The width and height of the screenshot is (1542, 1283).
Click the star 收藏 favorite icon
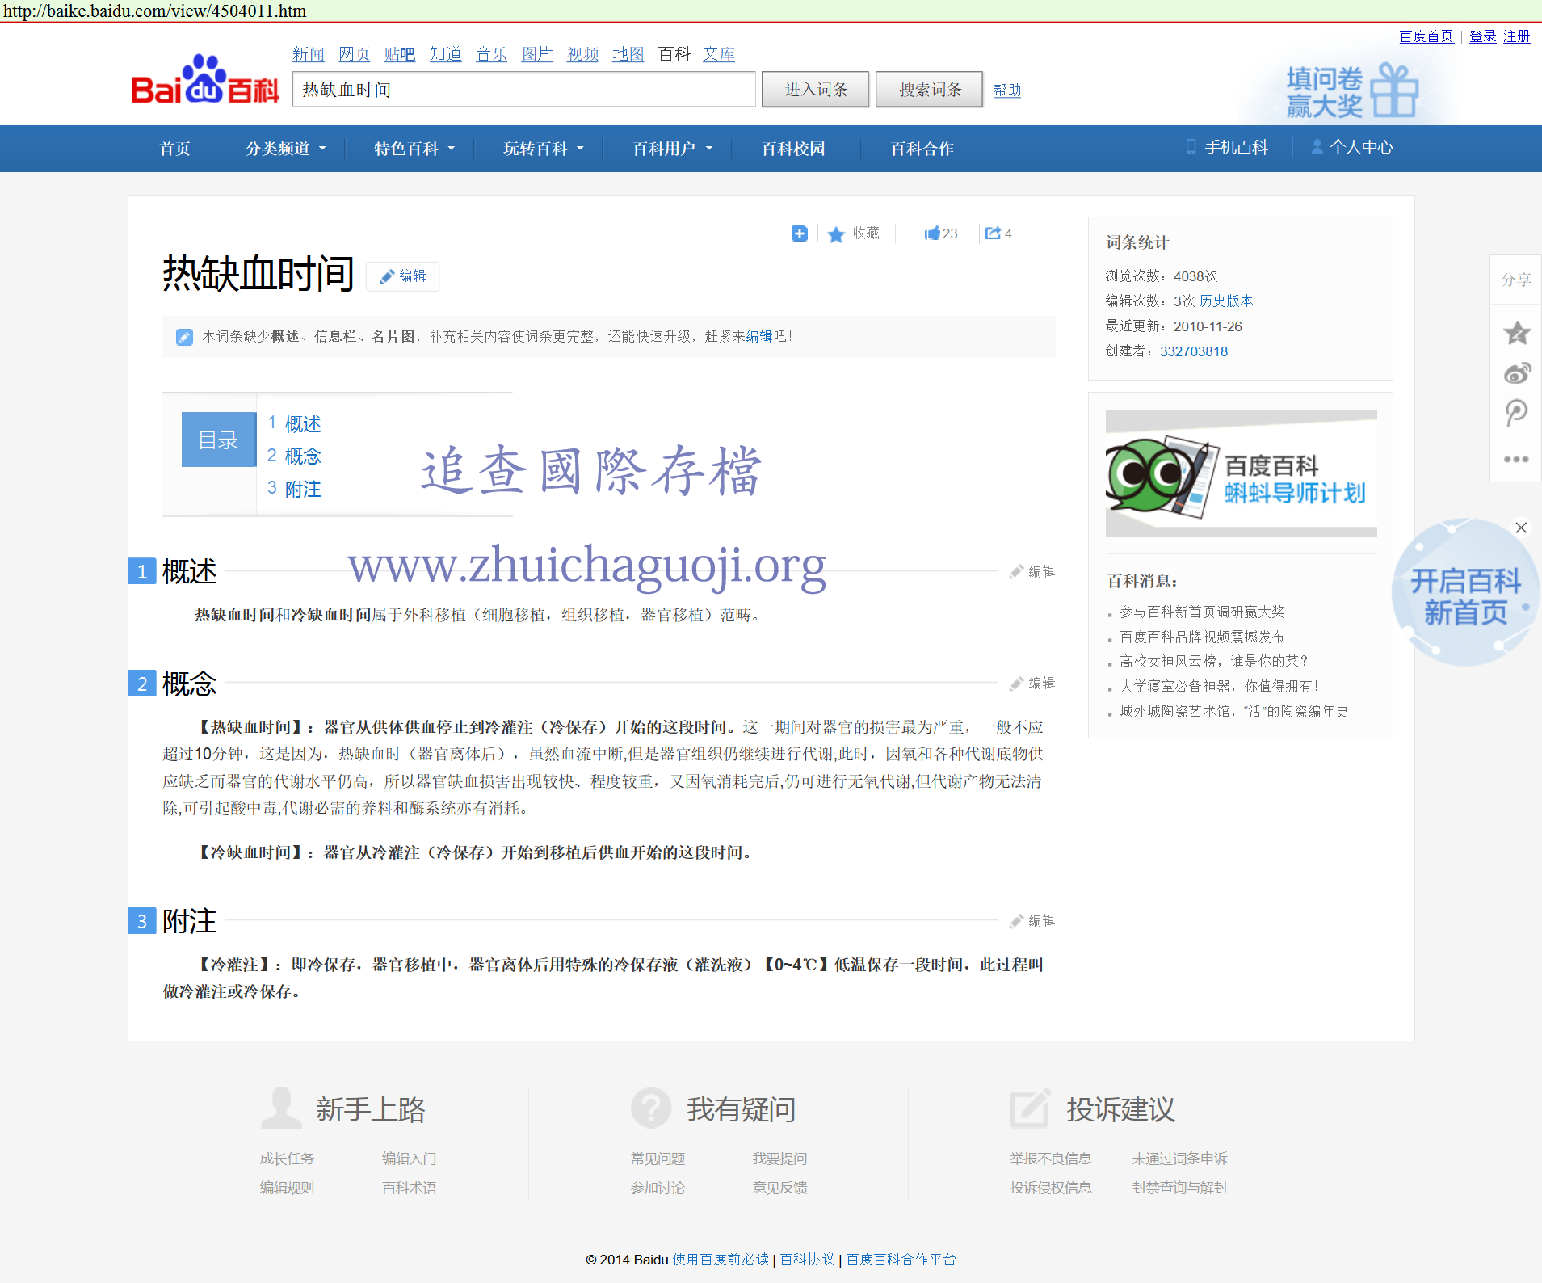[836, 234]
